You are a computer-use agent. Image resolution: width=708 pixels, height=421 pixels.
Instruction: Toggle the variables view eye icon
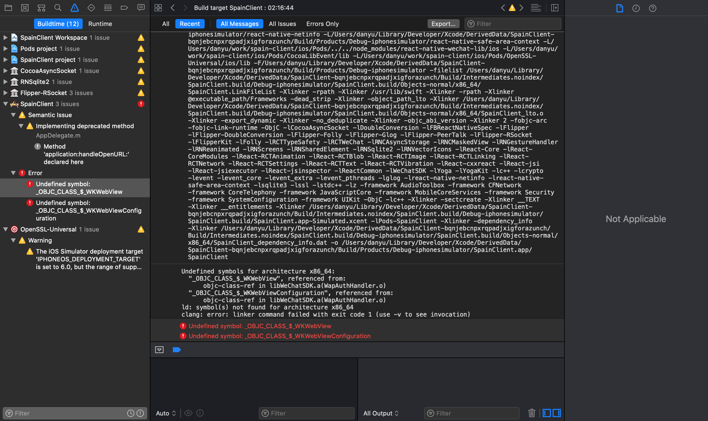click(188, 413)
